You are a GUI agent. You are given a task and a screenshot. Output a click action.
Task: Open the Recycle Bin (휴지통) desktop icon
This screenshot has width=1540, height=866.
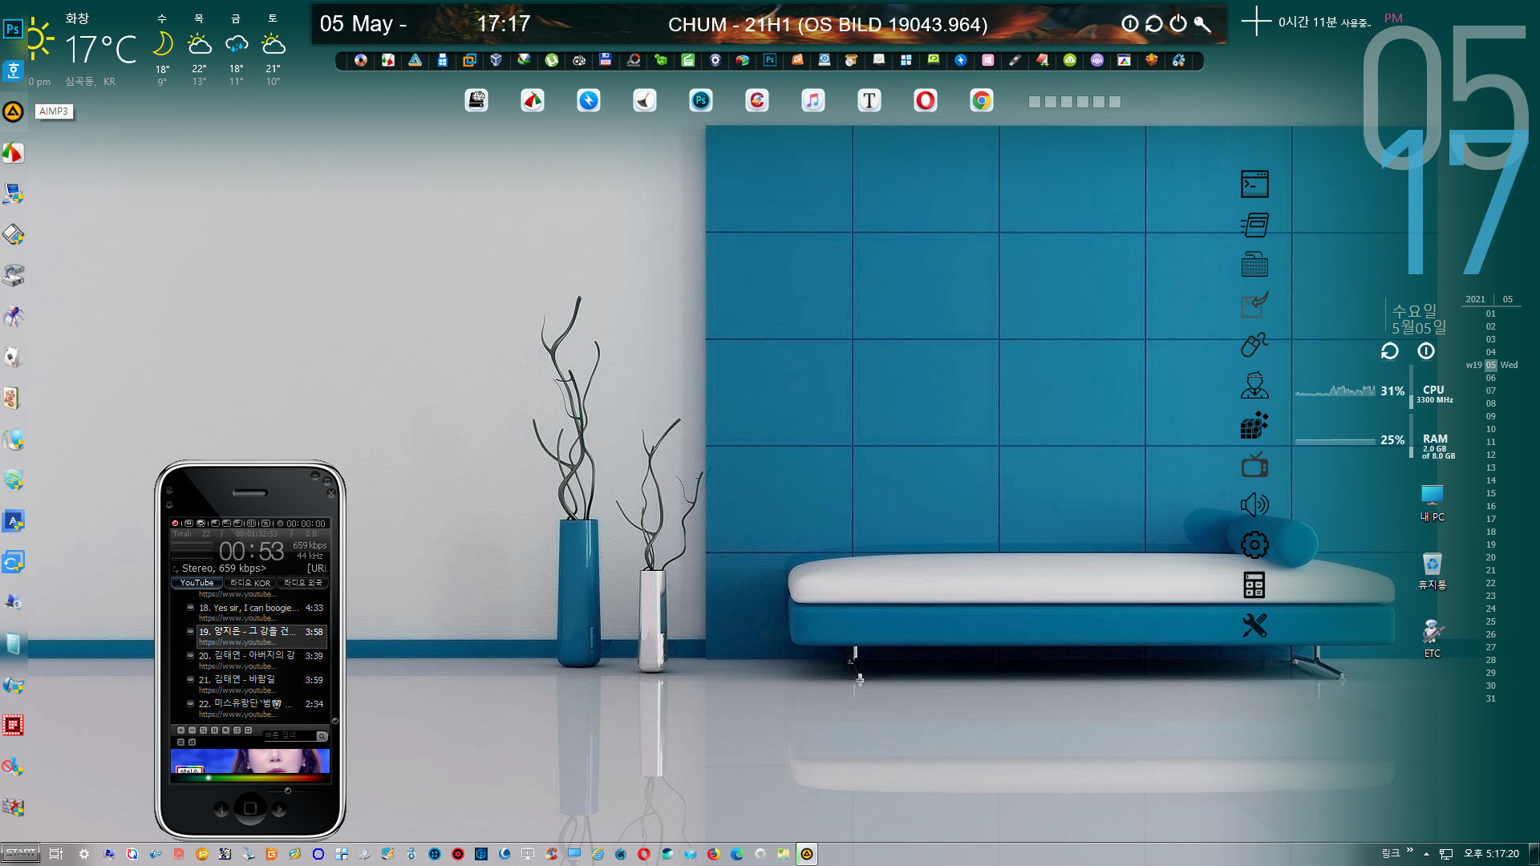[x=1432, y=571]
